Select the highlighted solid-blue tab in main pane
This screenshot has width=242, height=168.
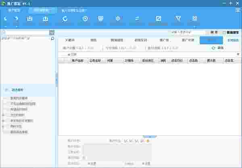coord(211,40)
